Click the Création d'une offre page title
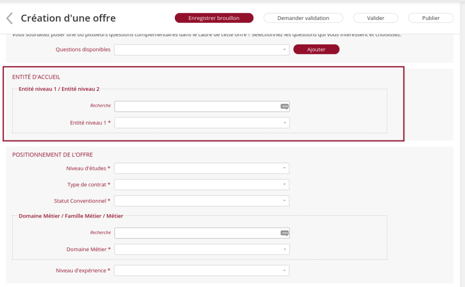Viewport: 465px width, 287px height. click(x=68, y=18)
